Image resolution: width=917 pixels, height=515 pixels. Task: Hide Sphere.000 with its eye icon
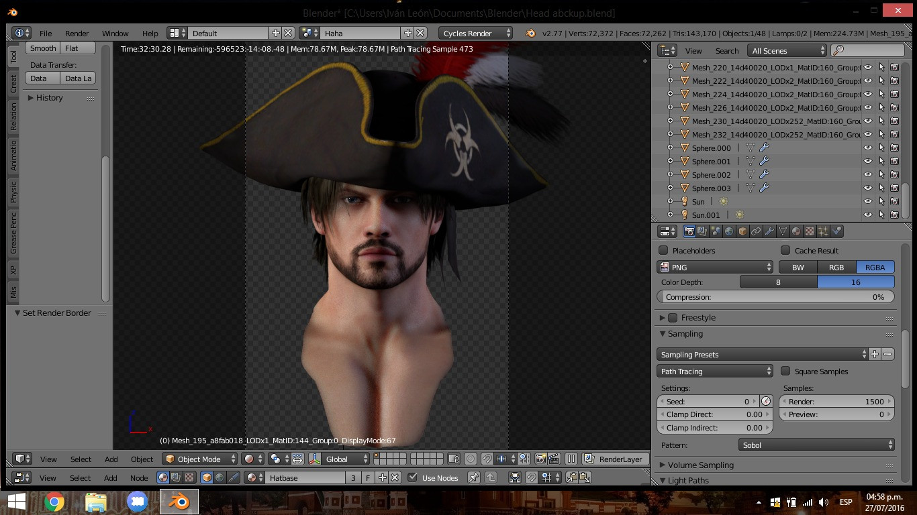(x=868, y=148)
